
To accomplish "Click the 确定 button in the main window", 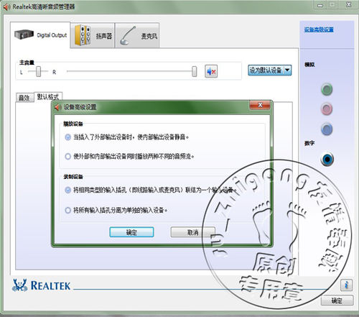I will [337, 300].
